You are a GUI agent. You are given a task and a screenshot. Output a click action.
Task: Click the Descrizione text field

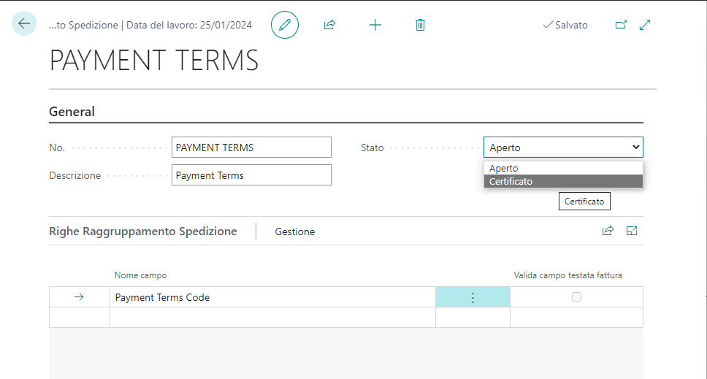(251, 175)
